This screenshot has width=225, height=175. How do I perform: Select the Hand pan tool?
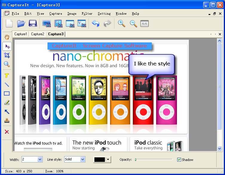pos(7,37)
